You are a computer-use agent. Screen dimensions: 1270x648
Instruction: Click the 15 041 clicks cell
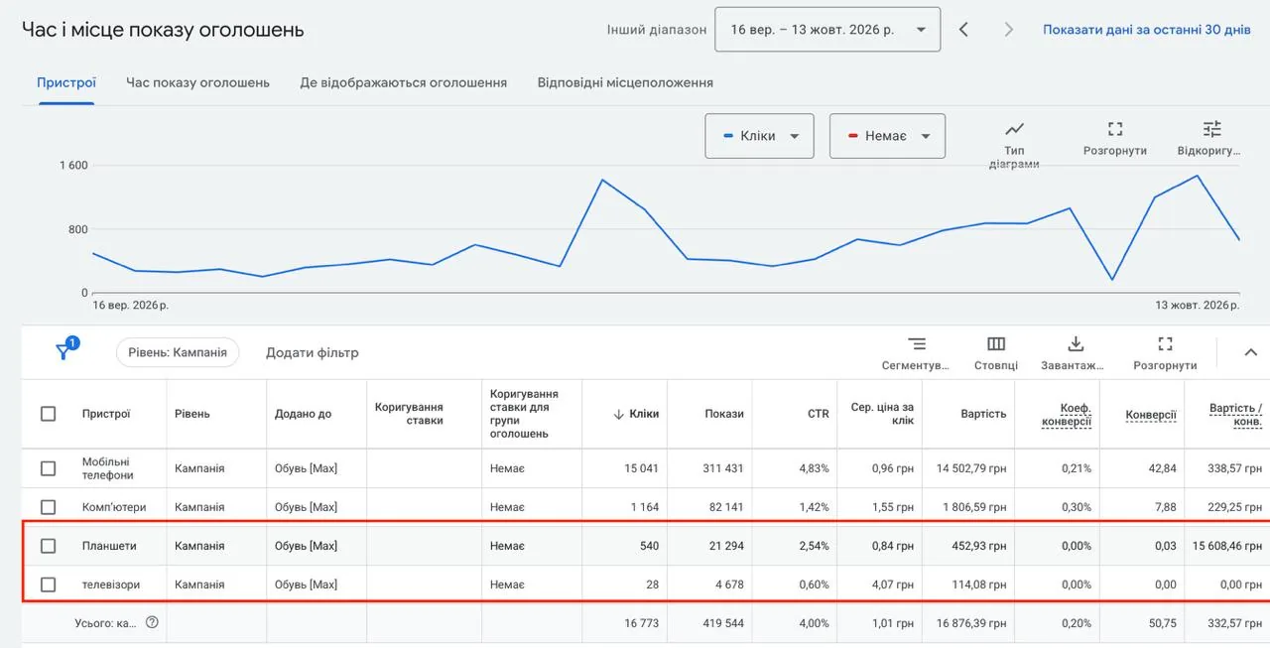point(641,468)
